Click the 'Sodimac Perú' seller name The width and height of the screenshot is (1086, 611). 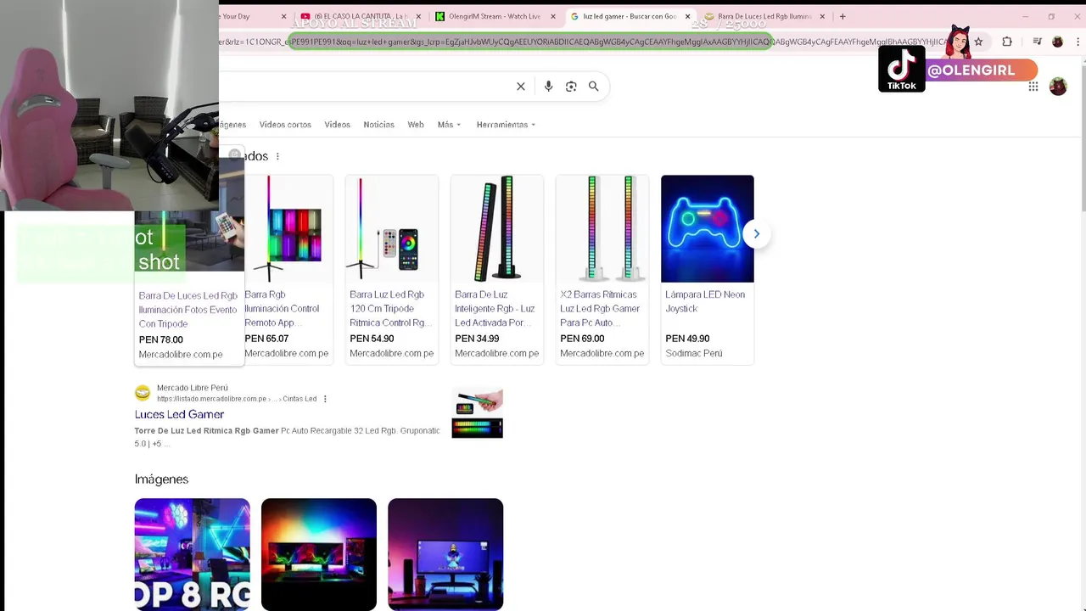tap(694, 353)
